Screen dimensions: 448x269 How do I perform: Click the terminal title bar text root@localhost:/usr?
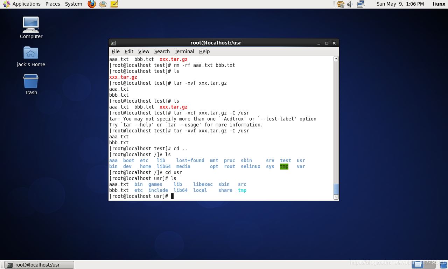[x=216, y=43]
